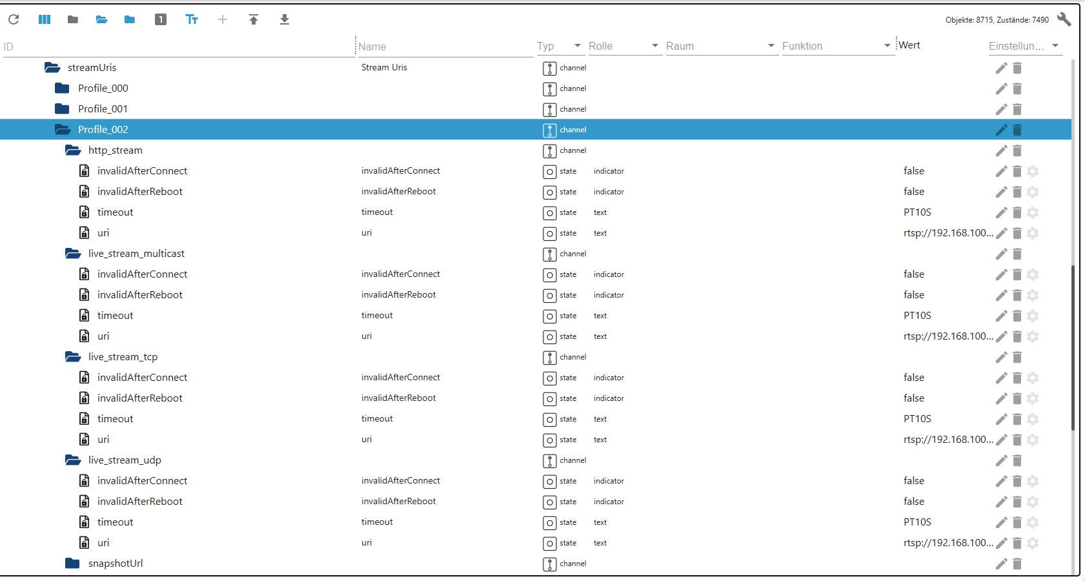The image size is (1085, 581).
Task: Open settings gear for live_stream_udp uri
Action: pyautogui.click(x=1033, y=543)
